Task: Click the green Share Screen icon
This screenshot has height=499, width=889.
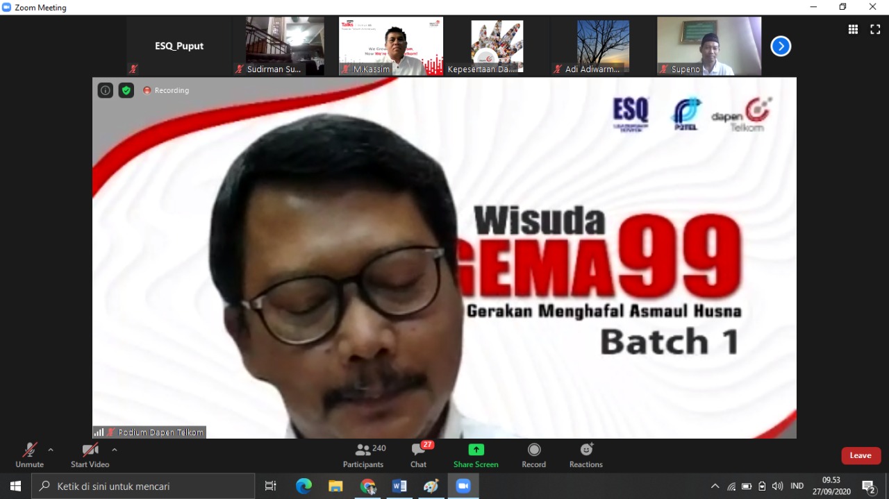Action: pos(476,450)
